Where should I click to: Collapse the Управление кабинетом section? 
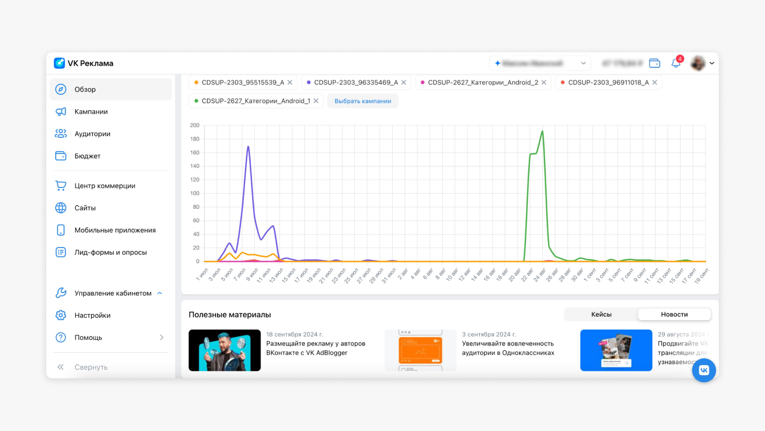[160, 293]
